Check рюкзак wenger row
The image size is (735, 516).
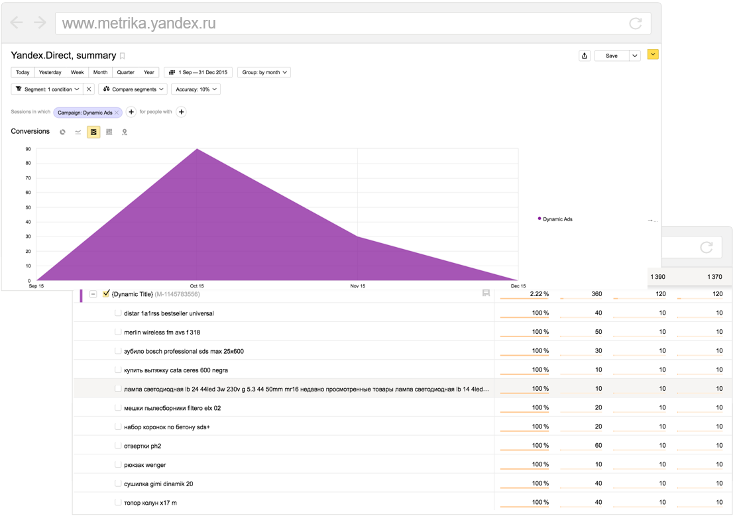[x=118, y=464]
